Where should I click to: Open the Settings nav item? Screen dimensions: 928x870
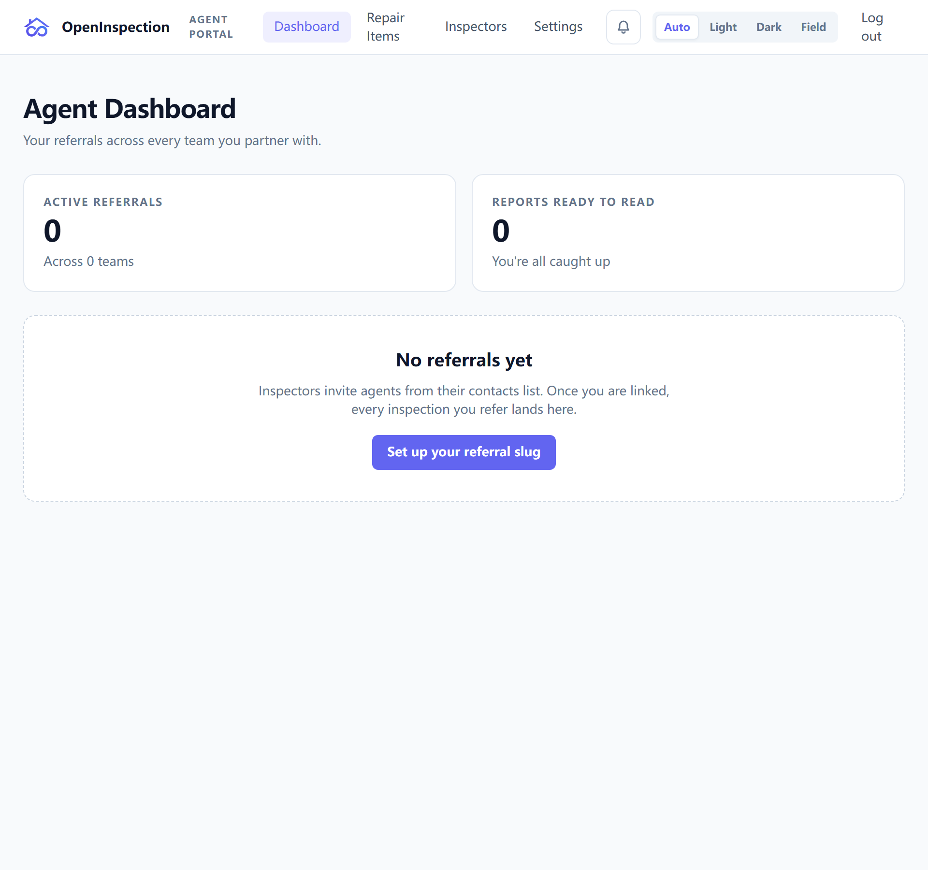[558, 27]
